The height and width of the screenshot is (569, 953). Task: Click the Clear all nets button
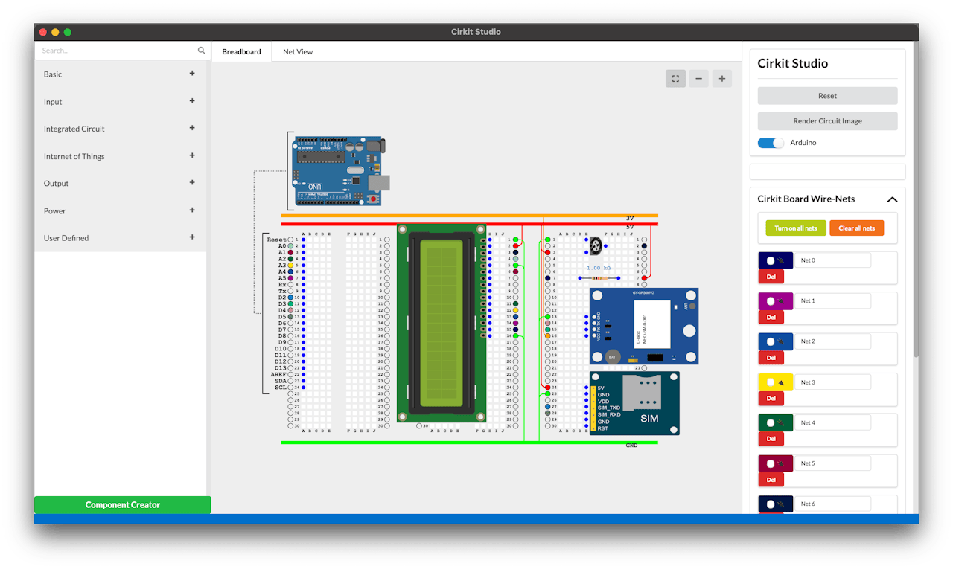[857, 228]
